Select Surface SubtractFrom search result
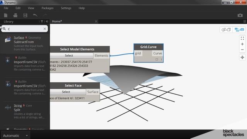Image resolution: width=247 pixels, height=139 pixels. coord(25,44)
